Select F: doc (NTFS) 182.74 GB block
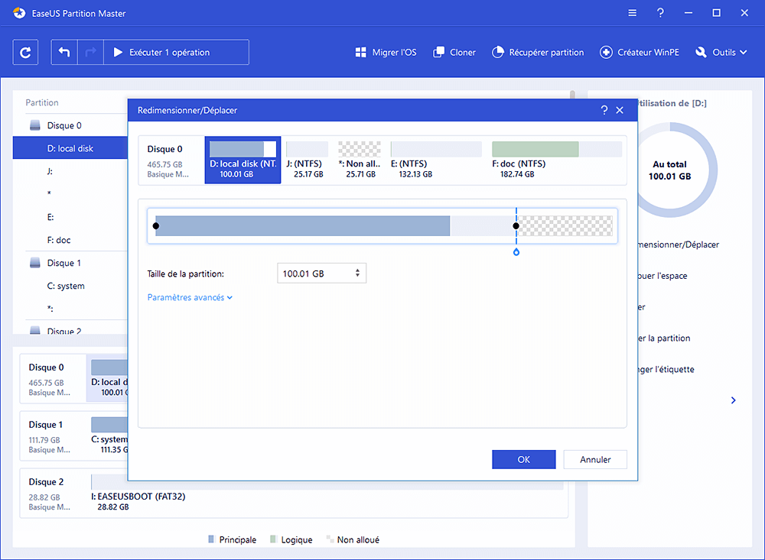This screenshot has height=560, width=765. (x=557, y=160)
